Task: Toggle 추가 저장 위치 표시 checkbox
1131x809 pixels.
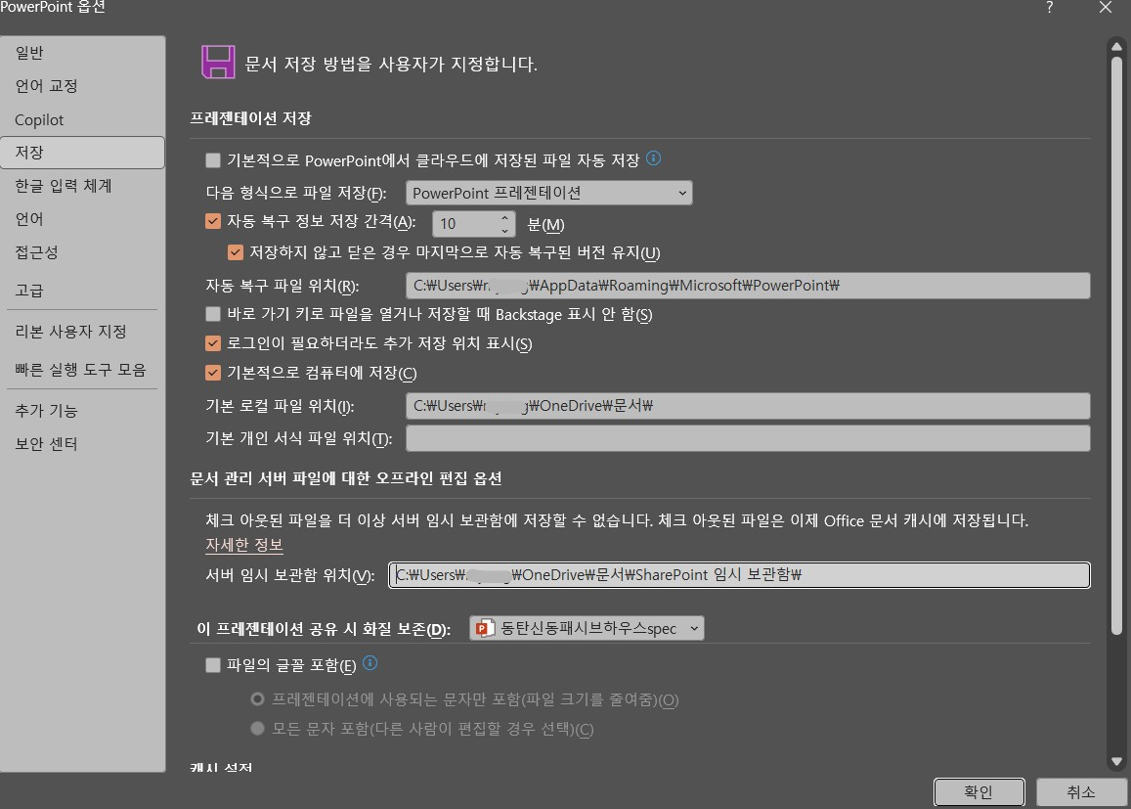Action: tap(213, 343)
